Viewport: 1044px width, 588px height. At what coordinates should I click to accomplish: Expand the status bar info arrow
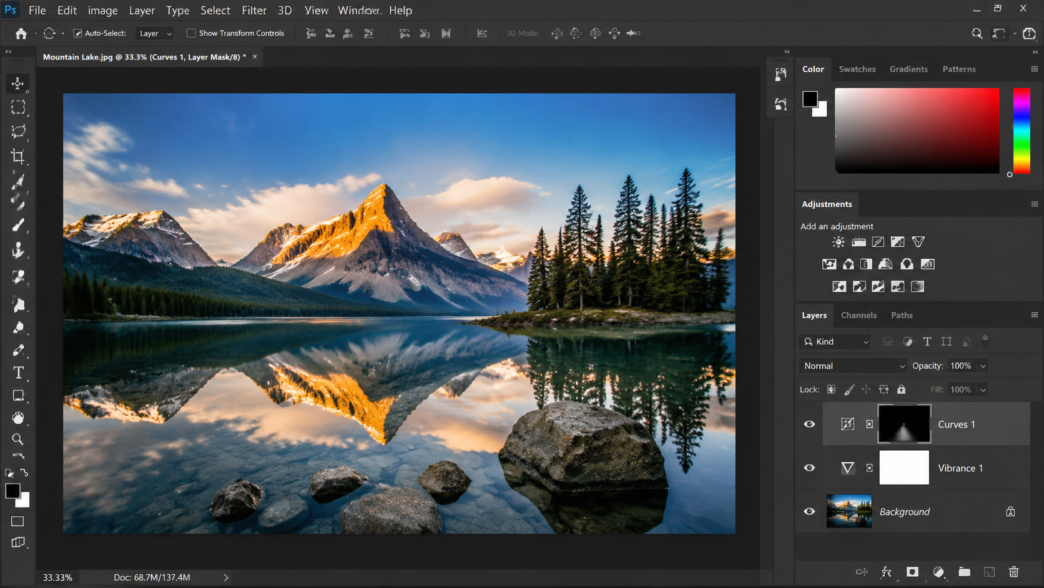226,577
